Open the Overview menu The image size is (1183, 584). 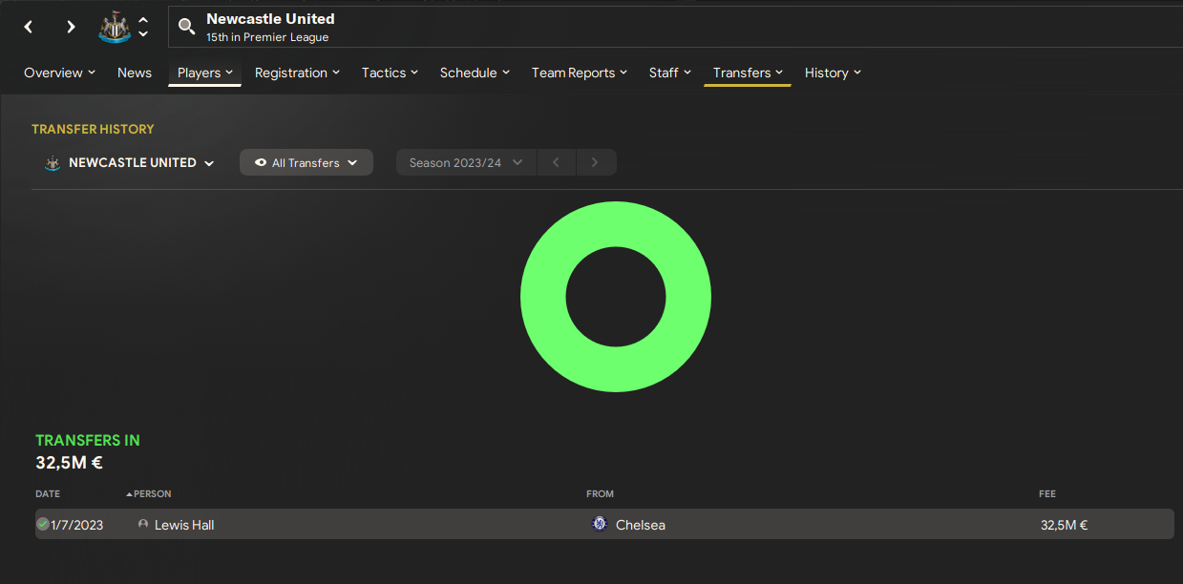tap(59, 73)
